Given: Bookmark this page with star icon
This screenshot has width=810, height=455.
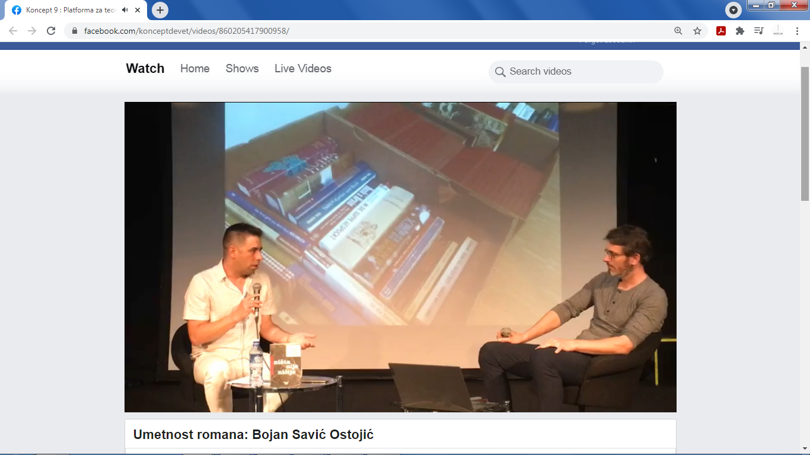Looking at the screenshot, I should [697, 31].
